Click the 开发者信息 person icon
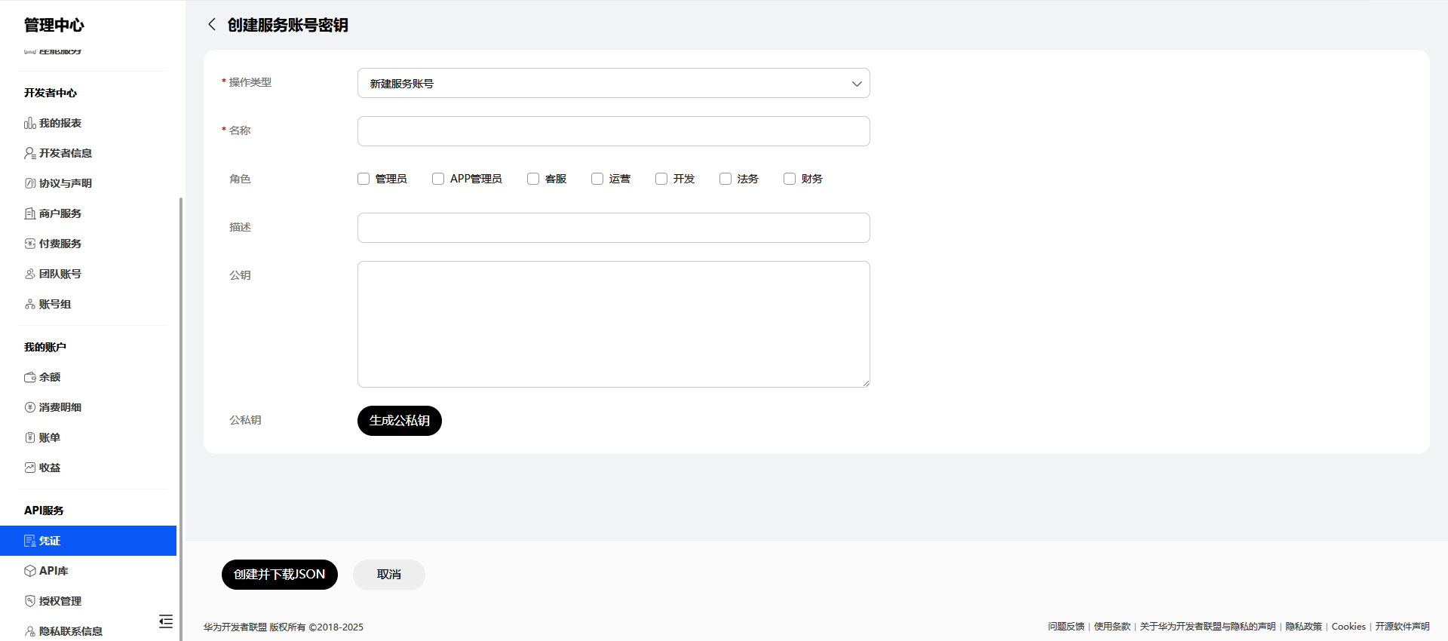The width and height of the screenshot is (1448, 641). pos(30,153)
